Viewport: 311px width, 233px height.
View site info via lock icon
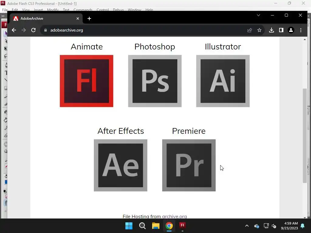pyautogui.click(x=46, y=30)
